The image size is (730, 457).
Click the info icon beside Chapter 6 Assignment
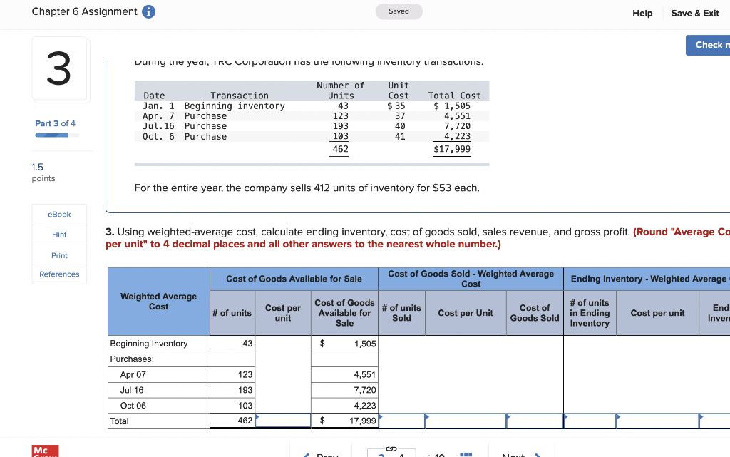coord(148,11)
